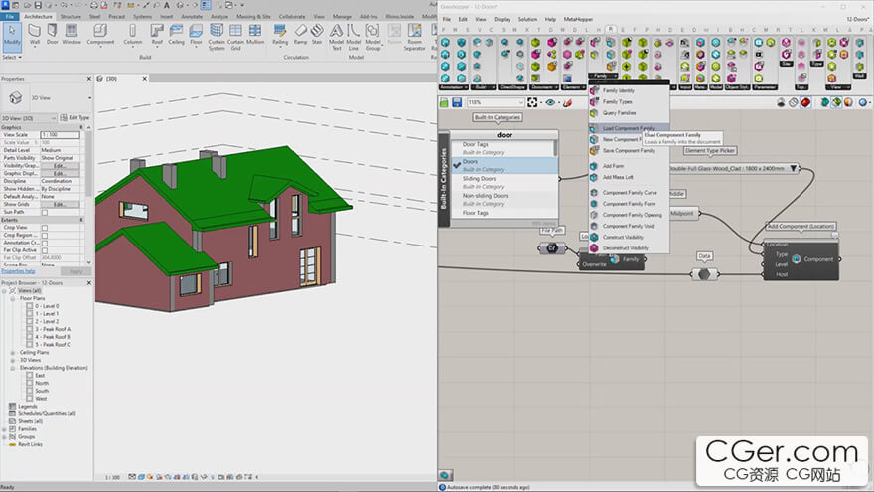Screen dimensions: 874x492
Task: Click the Room Separator tool
Action: pos(415,37)
